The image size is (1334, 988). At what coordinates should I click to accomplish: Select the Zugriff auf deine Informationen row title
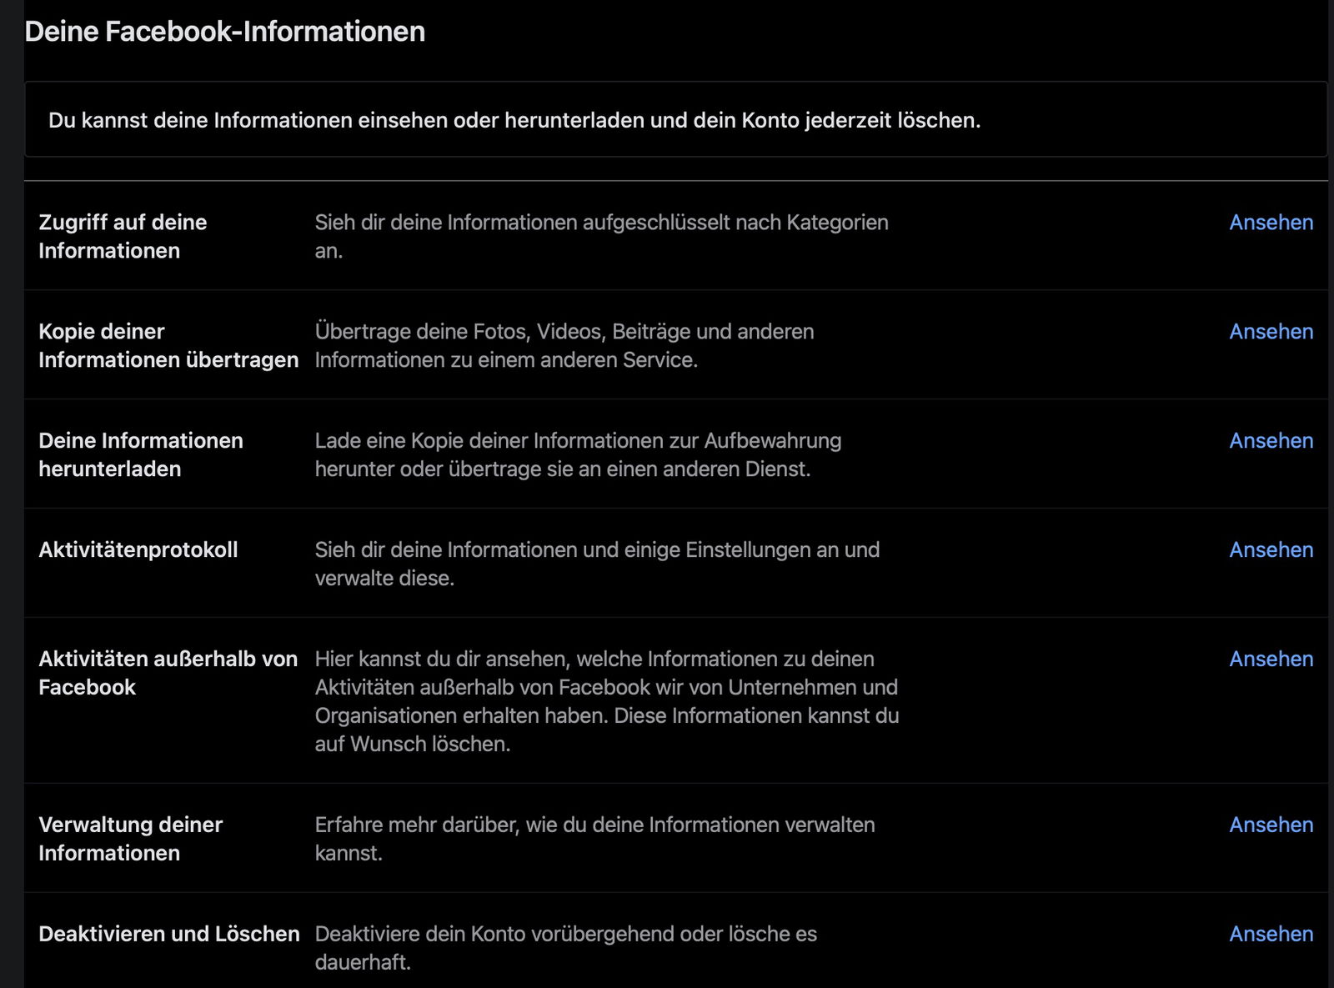123,237
